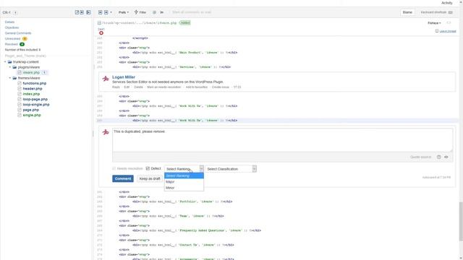Click Reply under Logan Miller's comment
The image size is (463, 260).
click(116, 87)
